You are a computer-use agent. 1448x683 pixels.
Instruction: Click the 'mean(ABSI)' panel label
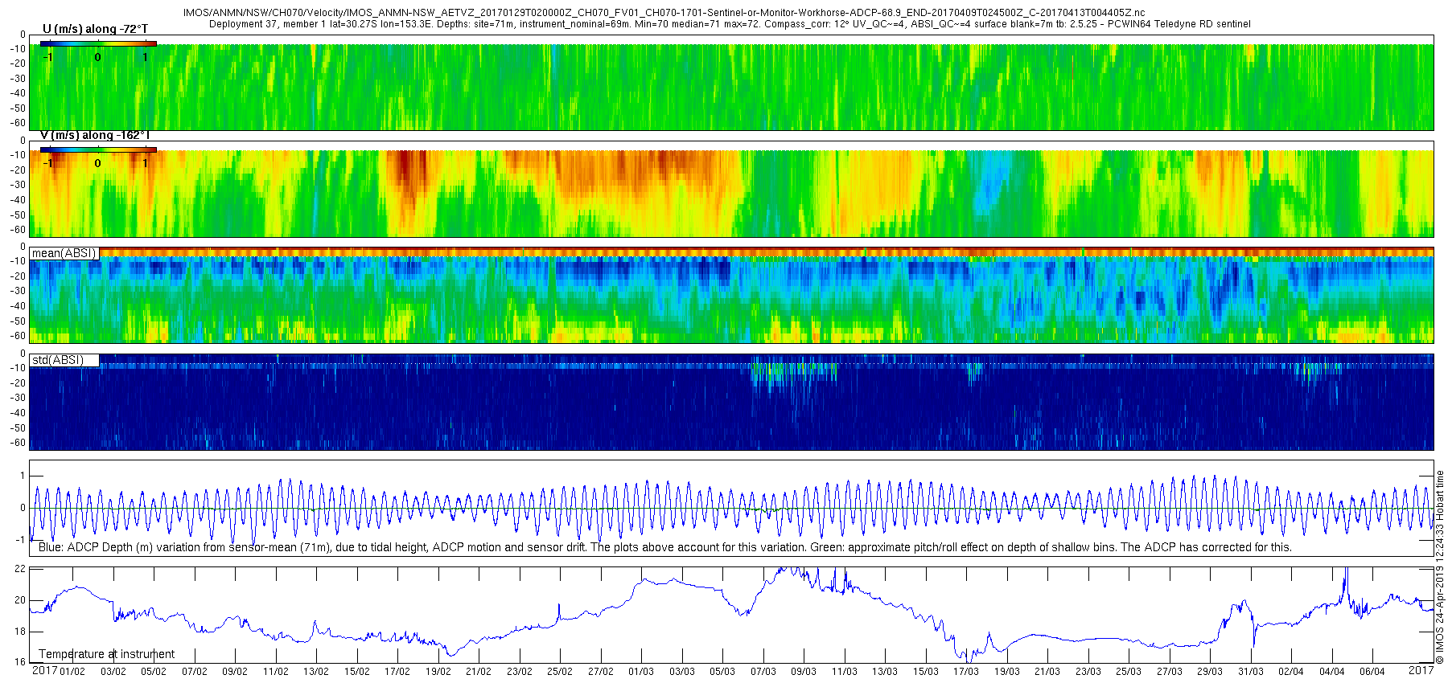(64, 253)
